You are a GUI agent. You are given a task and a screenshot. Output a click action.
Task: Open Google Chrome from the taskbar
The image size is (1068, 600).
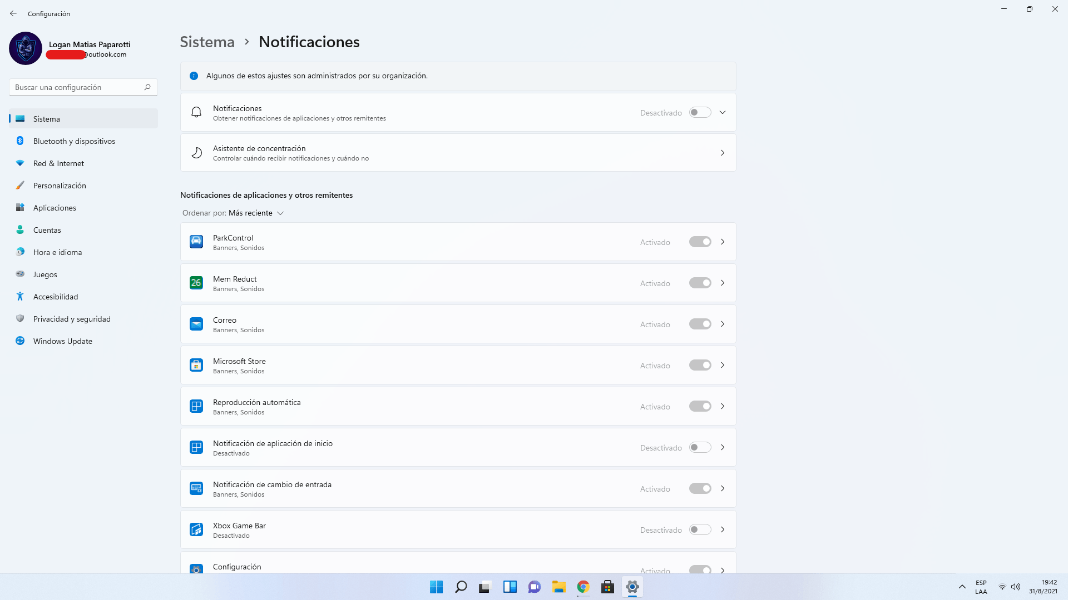pos(583,587)
